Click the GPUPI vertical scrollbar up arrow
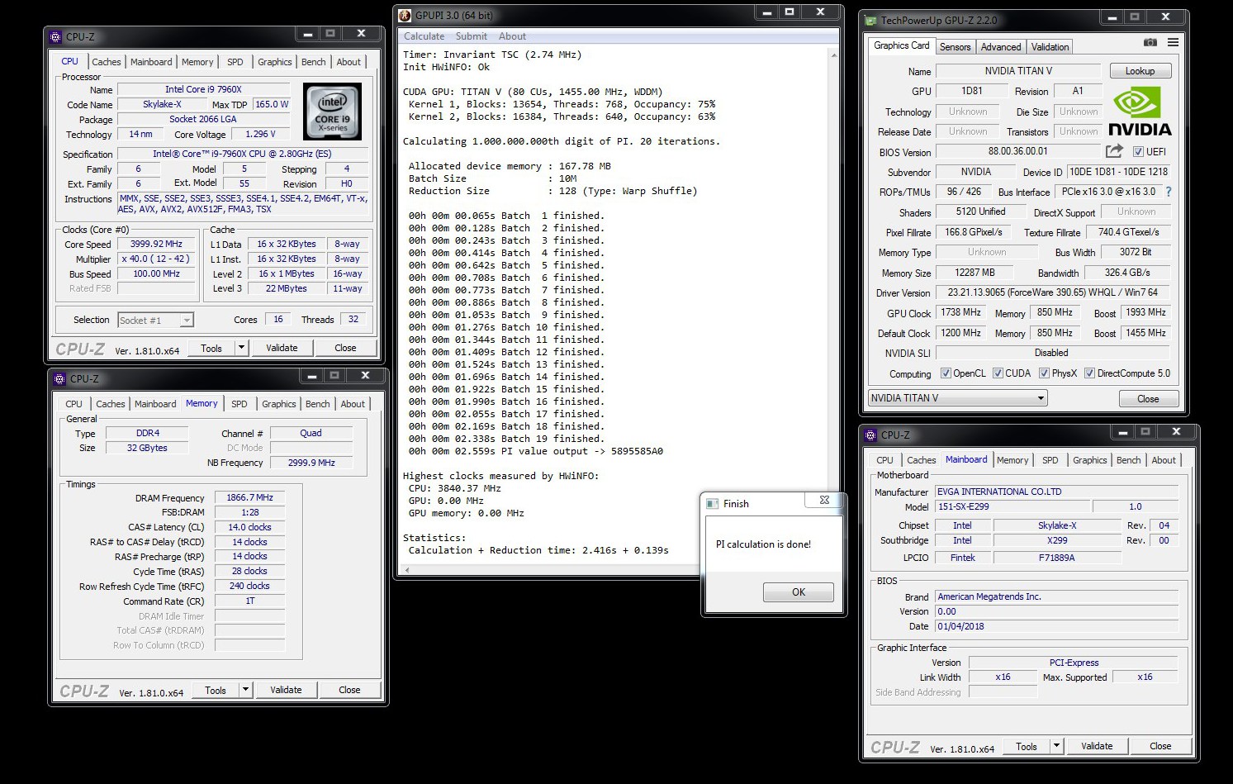The height and width of the screenshot is (784, 1233). pos(833,55)
